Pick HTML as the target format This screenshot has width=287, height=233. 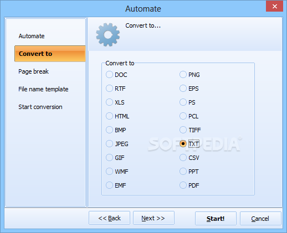click(x=109, y=116)
